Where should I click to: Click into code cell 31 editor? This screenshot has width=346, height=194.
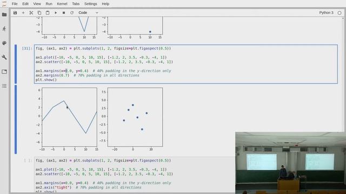(186, 64)
